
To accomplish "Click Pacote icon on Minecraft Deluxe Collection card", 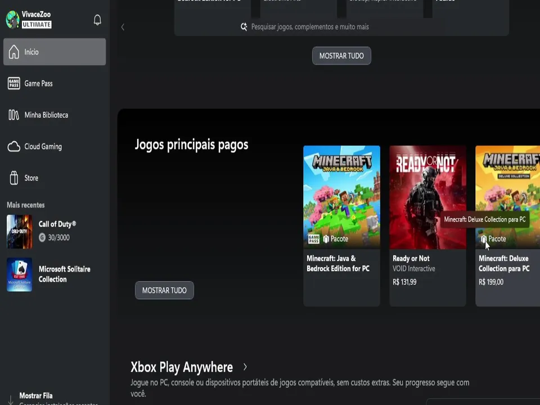I will tap(484, 238).
